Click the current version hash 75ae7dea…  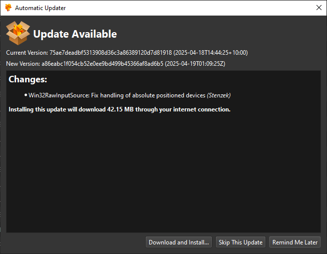coord(111,53)
